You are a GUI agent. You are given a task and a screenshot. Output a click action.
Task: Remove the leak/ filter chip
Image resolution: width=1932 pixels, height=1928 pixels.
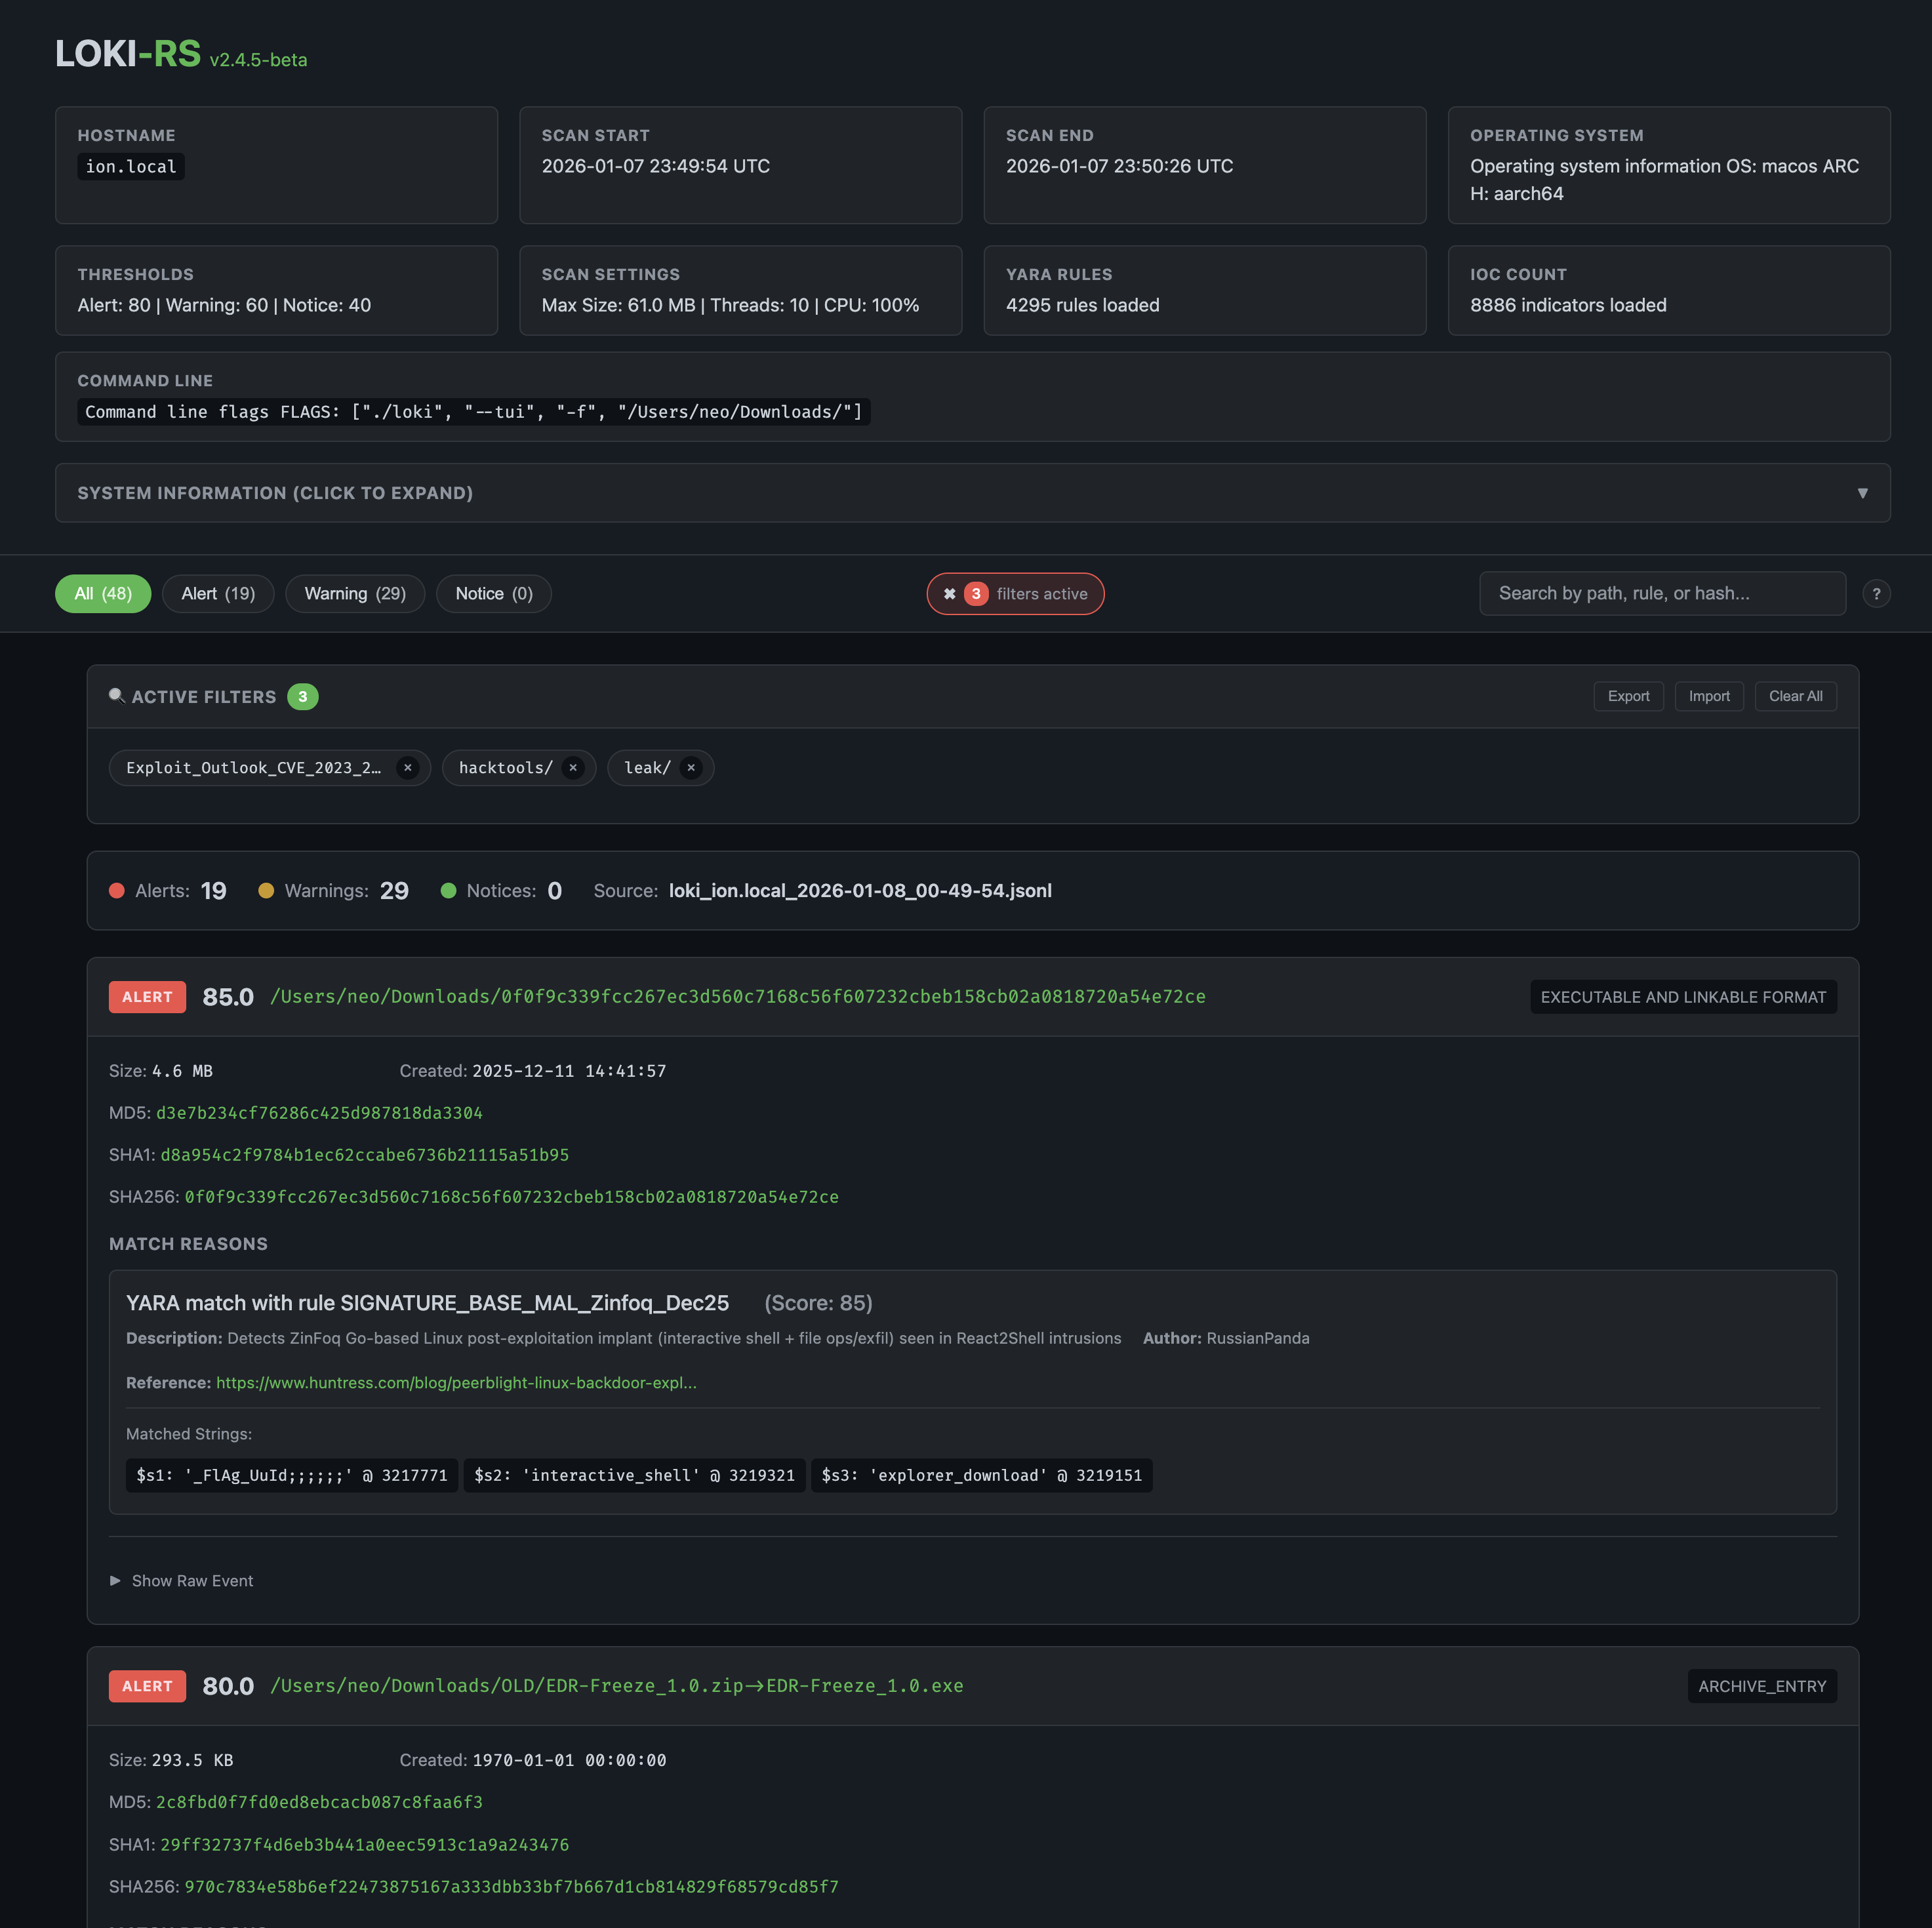pos(690,767)
